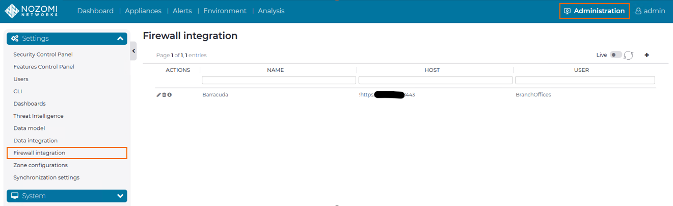Viewport: 673px width, 206px height.
Task: Open the Data model page
Action: (x=29, y=128)
